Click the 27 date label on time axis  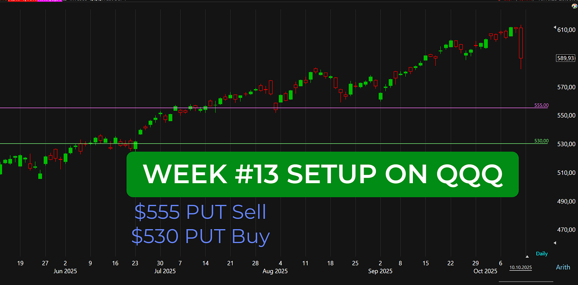tap(45, 263)
